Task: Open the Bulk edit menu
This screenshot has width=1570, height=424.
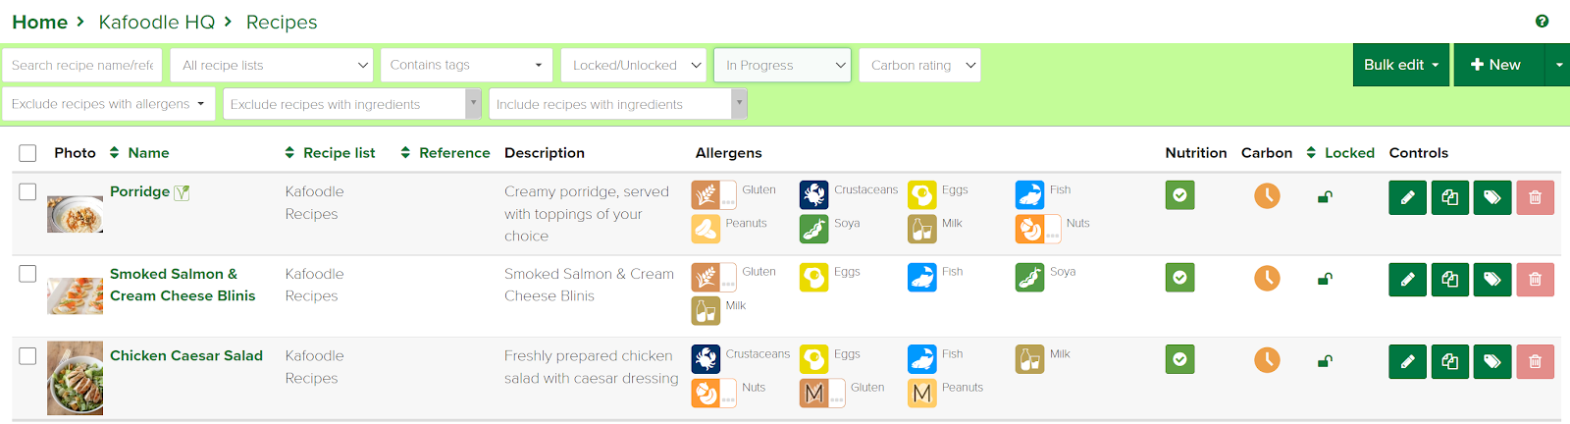Action: pos(1400,65)
